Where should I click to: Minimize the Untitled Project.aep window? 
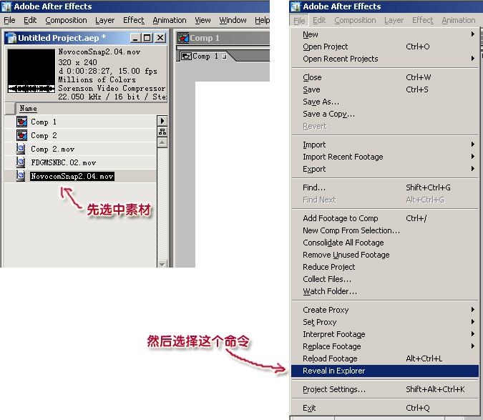click(135, 38)
